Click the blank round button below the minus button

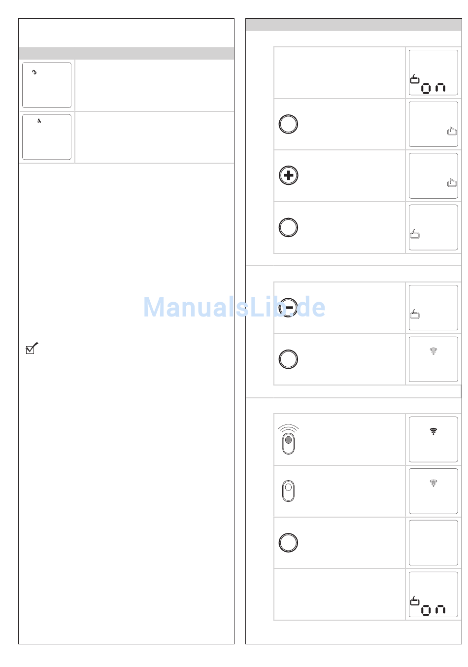(289, 359)
